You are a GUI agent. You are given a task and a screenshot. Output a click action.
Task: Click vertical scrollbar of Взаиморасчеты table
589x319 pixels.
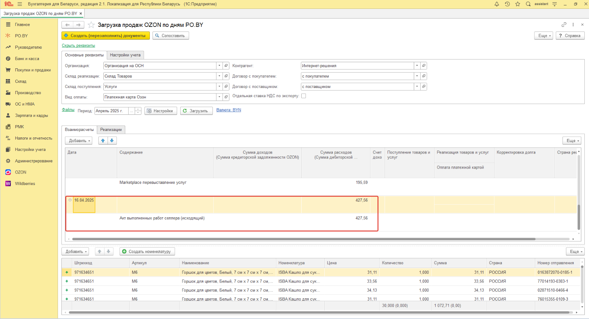pyautogui.click(x=579, y=217)
